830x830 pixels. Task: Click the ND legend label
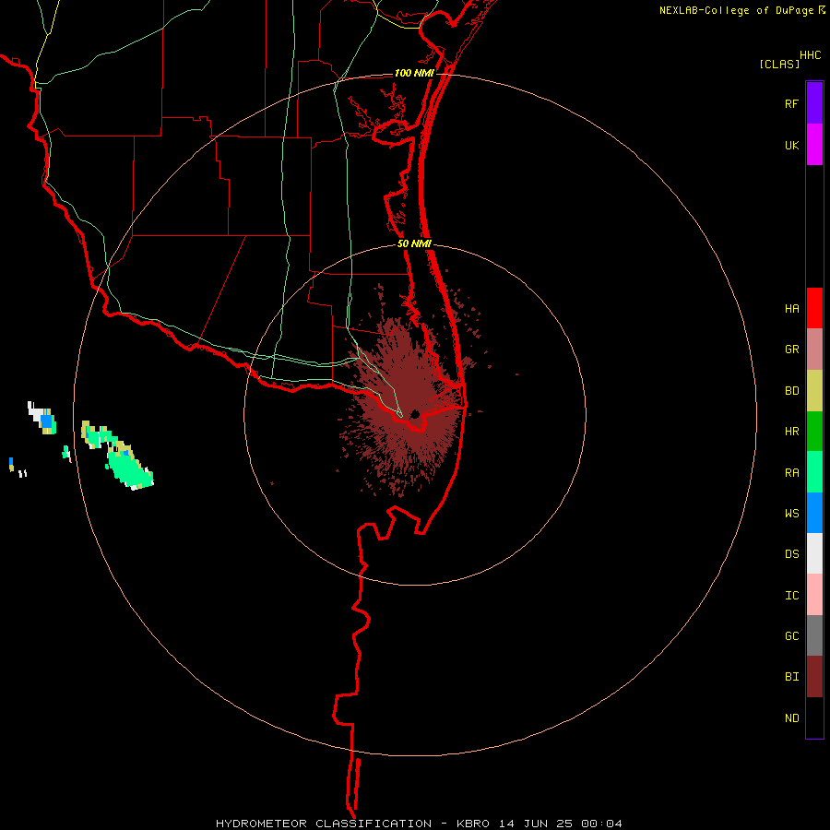791,718
